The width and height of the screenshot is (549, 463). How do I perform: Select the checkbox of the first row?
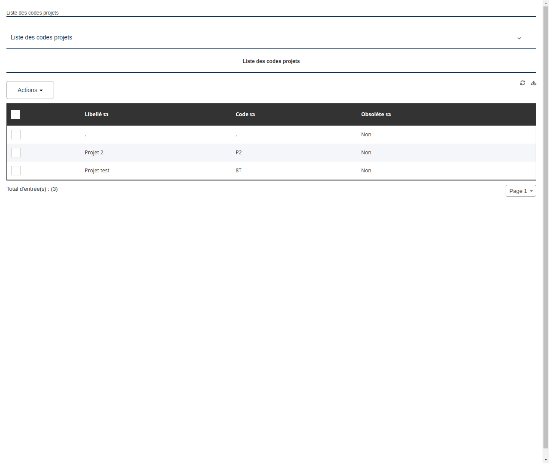pos(16,135)
